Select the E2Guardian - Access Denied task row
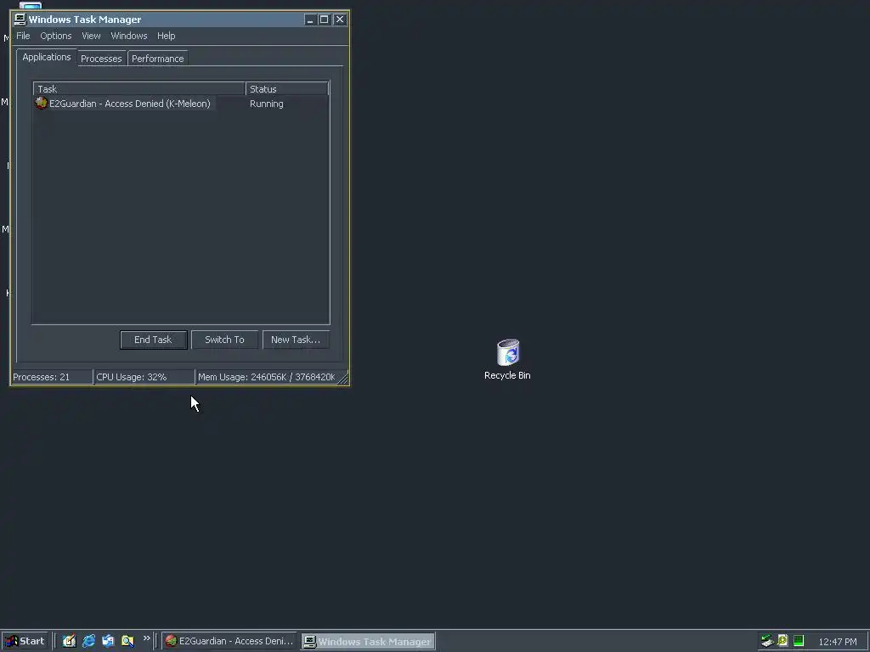The width and height of the screenshot is (870, 652). 181,104
